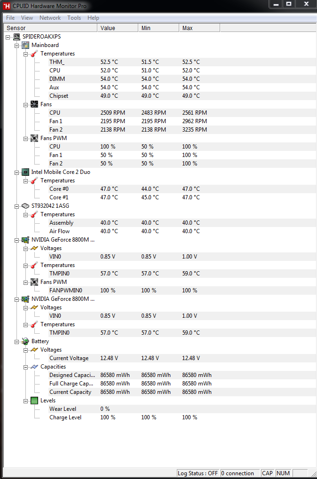Viewport: 317px width, 479px height.
Task: Open the File menu
Action: [10, 18]
